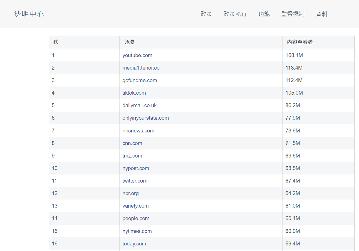Select the 60.0M cell
Viewport: 359px width, 251px height.
pos(318,231)
